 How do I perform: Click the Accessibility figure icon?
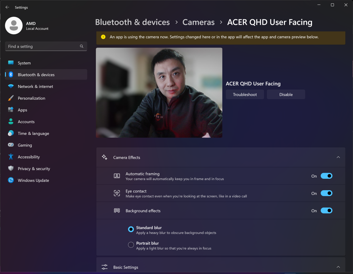(x=11, y=157)
